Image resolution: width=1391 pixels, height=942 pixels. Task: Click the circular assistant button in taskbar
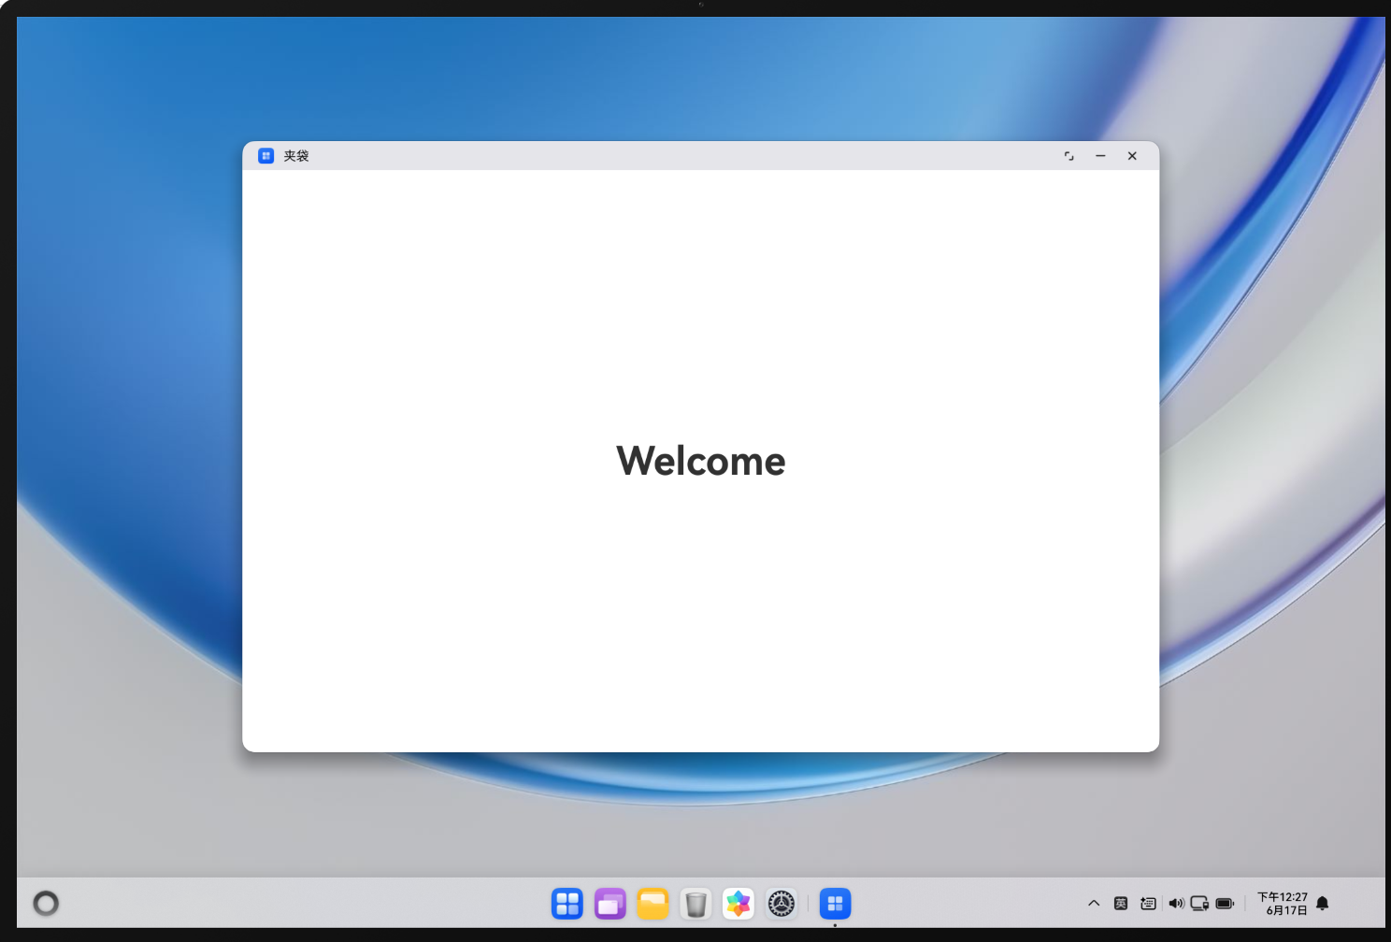point(46,904)
